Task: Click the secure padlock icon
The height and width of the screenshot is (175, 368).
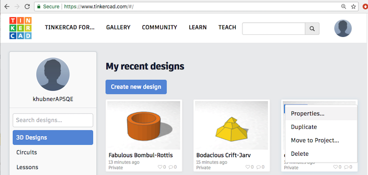Action: [x=39, y=6]
